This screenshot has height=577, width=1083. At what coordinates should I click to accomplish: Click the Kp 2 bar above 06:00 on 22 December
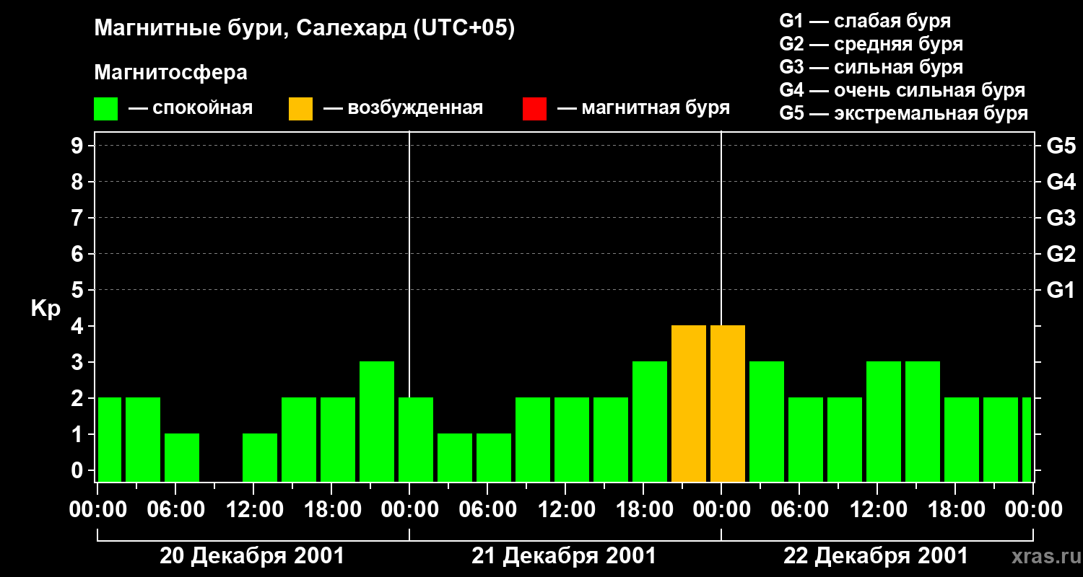pos(806,440)
